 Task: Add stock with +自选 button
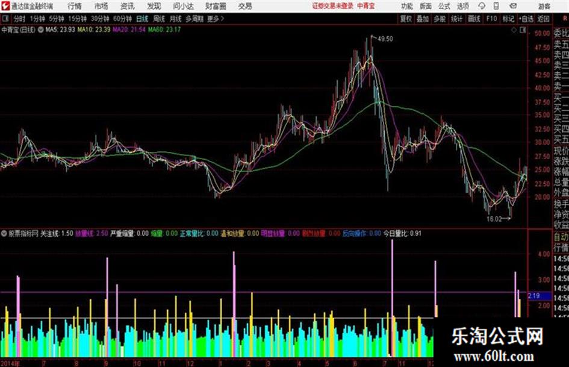(x=526, y=19)
